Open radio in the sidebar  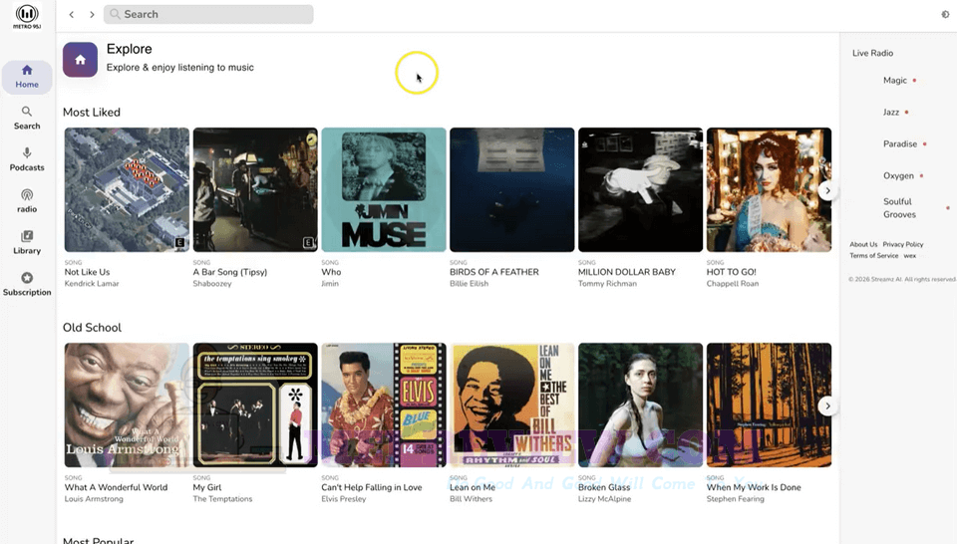(x=27, y=201)
